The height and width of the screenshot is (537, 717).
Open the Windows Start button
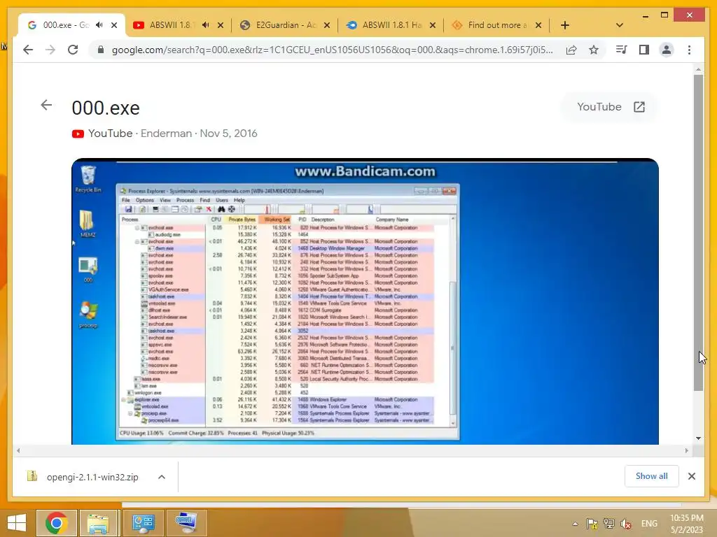(x=17, y=522)
